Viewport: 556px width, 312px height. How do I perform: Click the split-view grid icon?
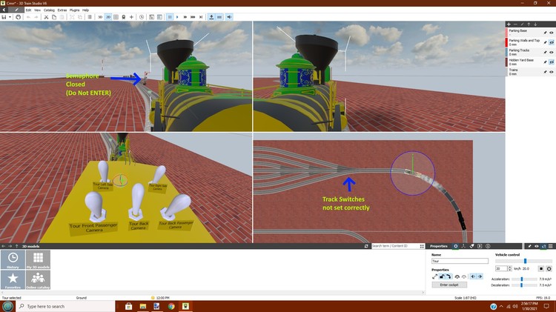[116, 17]
